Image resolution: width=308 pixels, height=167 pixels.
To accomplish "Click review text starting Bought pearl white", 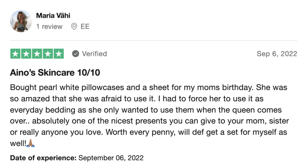I will click(x=149, y=115).
